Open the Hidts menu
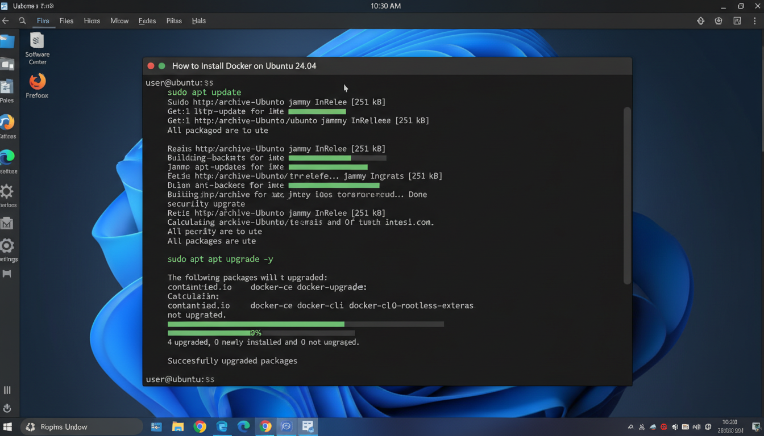The height and width of the screenshot is (436, 764). tap(92, 20)
